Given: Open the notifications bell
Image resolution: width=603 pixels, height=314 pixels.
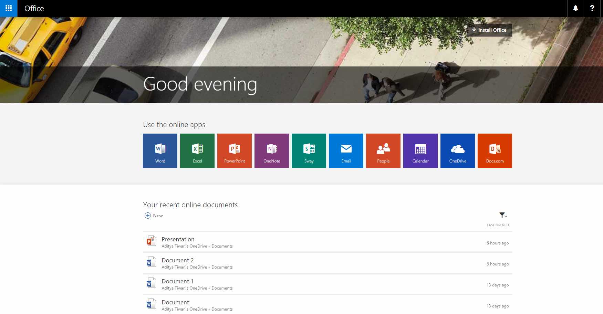Looking at the screenshot, I should pyautogui.click(x=575, y=8).
